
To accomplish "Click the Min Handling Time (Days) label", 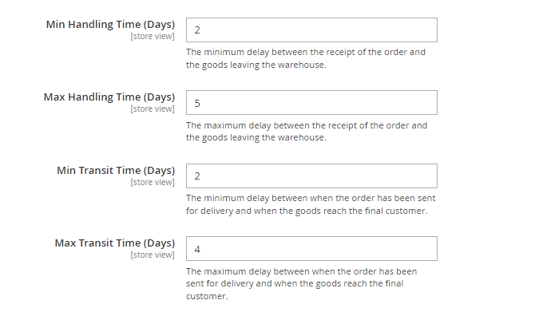I will point(110,25).
